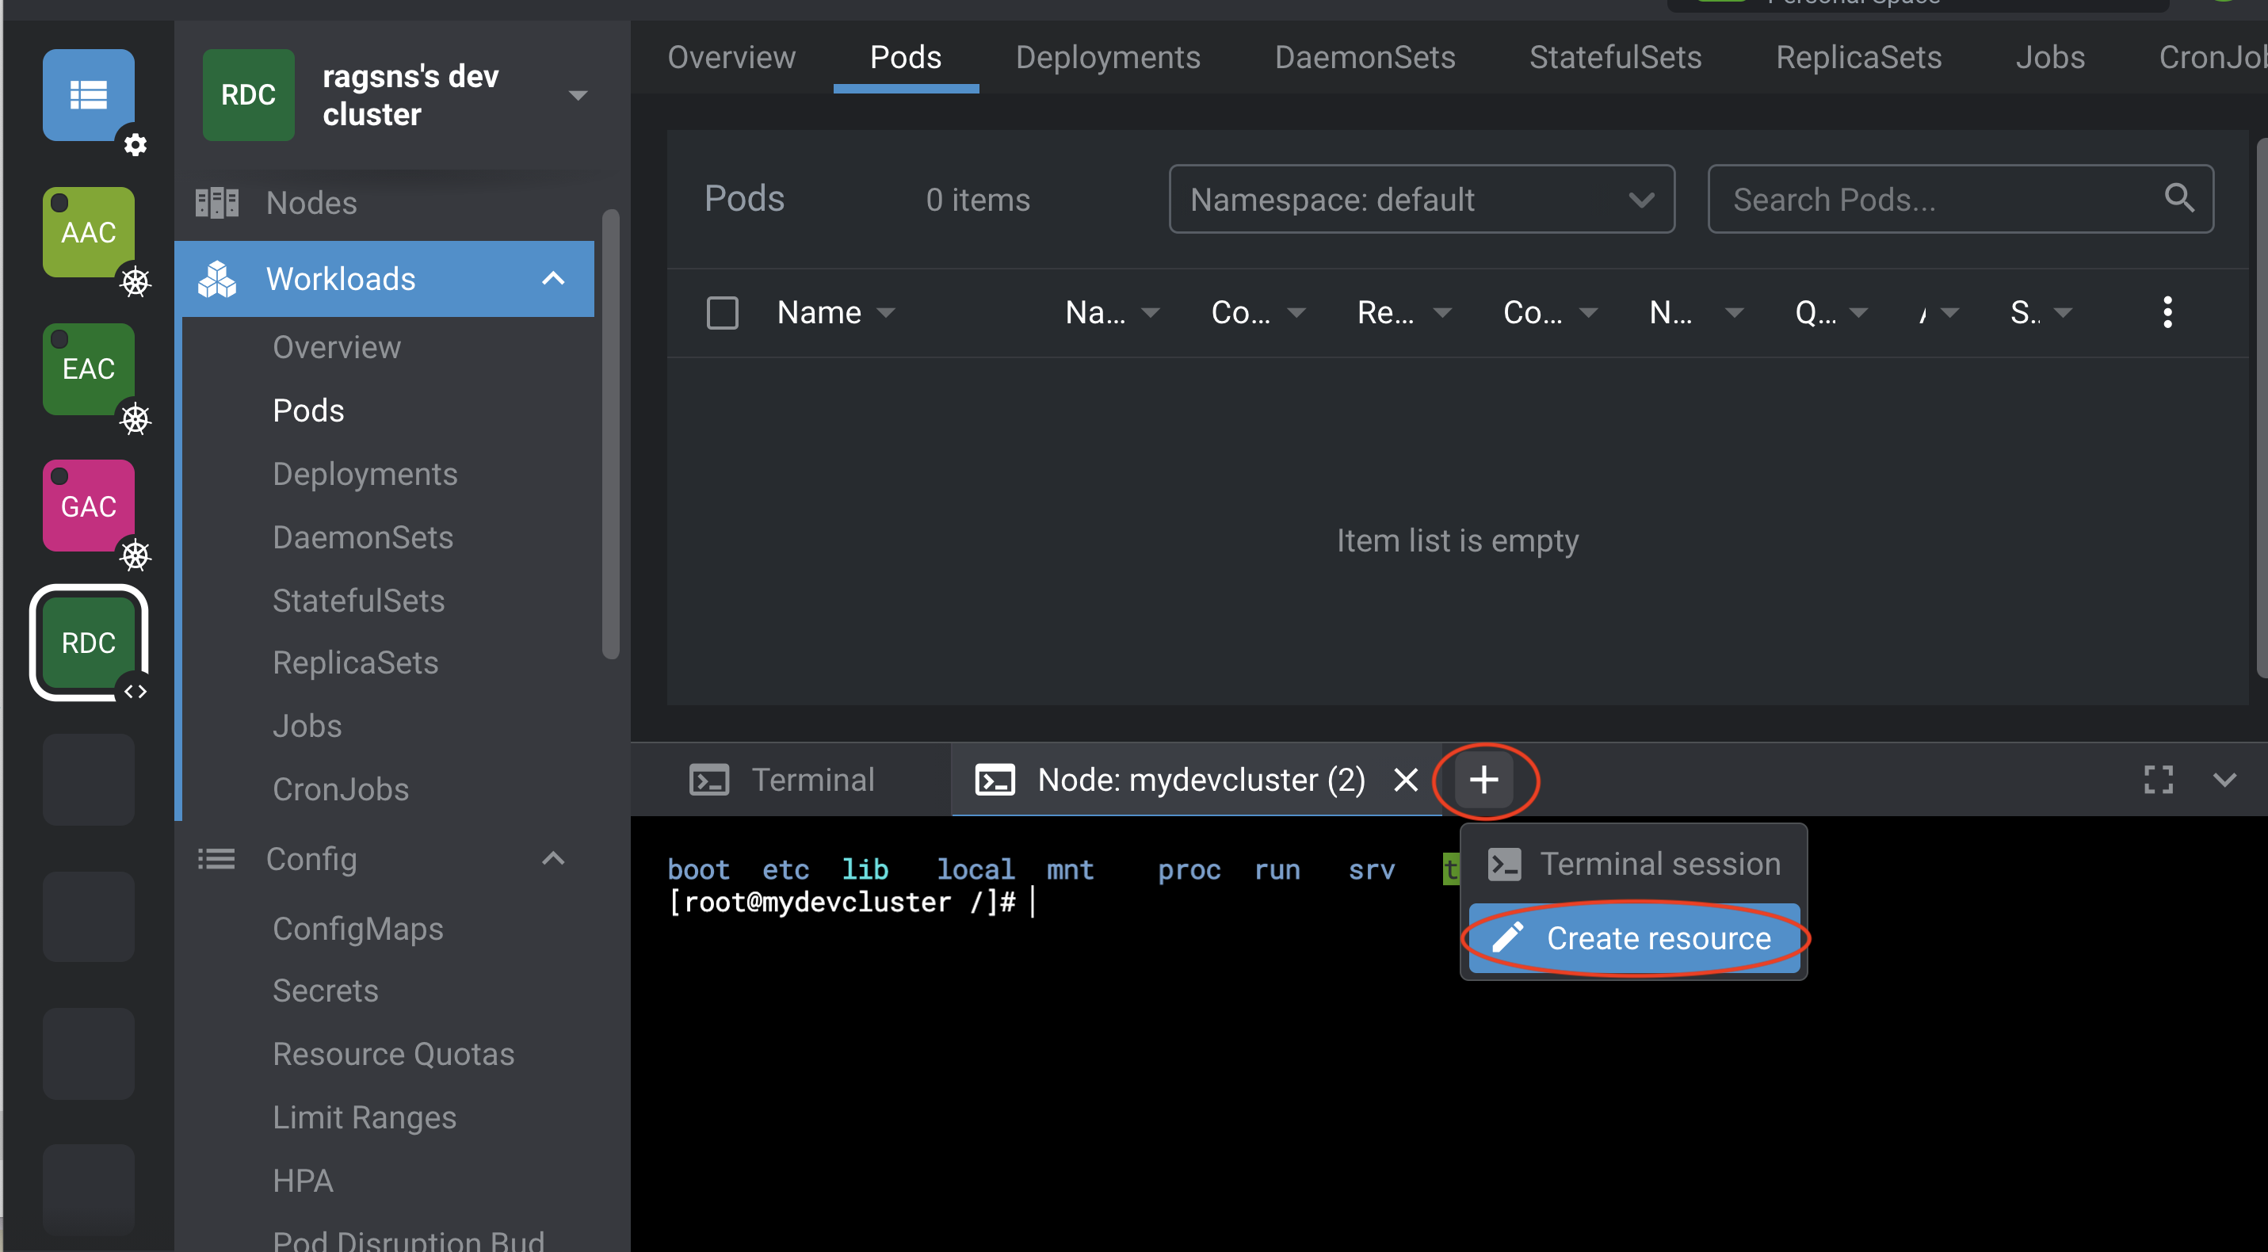The height and width of the screenshot is (1252, 2268).
Task: Select the AAC cluster icon
Action: (88, 232)
